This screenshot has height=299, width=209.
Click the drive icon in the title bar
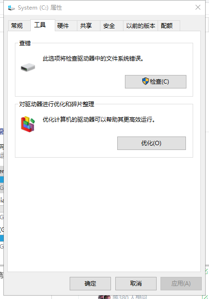(12, 8)
